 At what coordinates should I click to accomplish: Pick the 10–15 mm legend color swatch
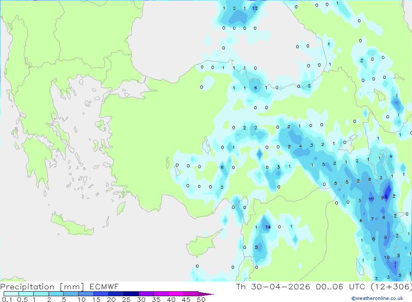coord(86,294)
